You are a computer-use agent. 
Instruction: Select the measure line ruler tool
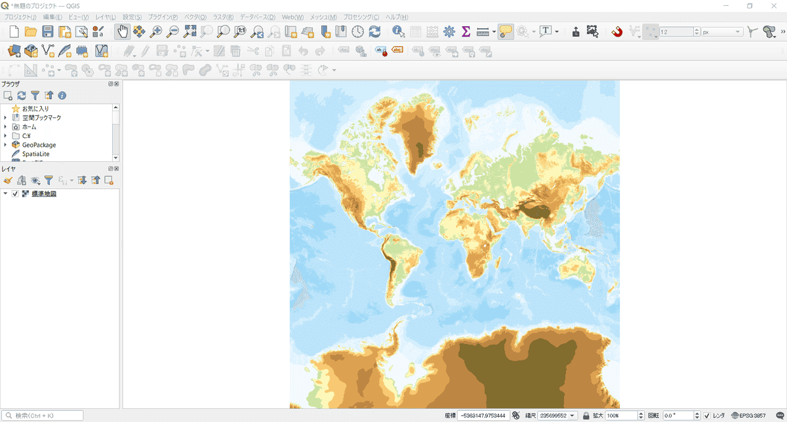[x=483, y=31]
